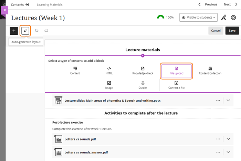241x161 pixels.
Task: Close the side panel with purple X
Action: tap(4, 10)
